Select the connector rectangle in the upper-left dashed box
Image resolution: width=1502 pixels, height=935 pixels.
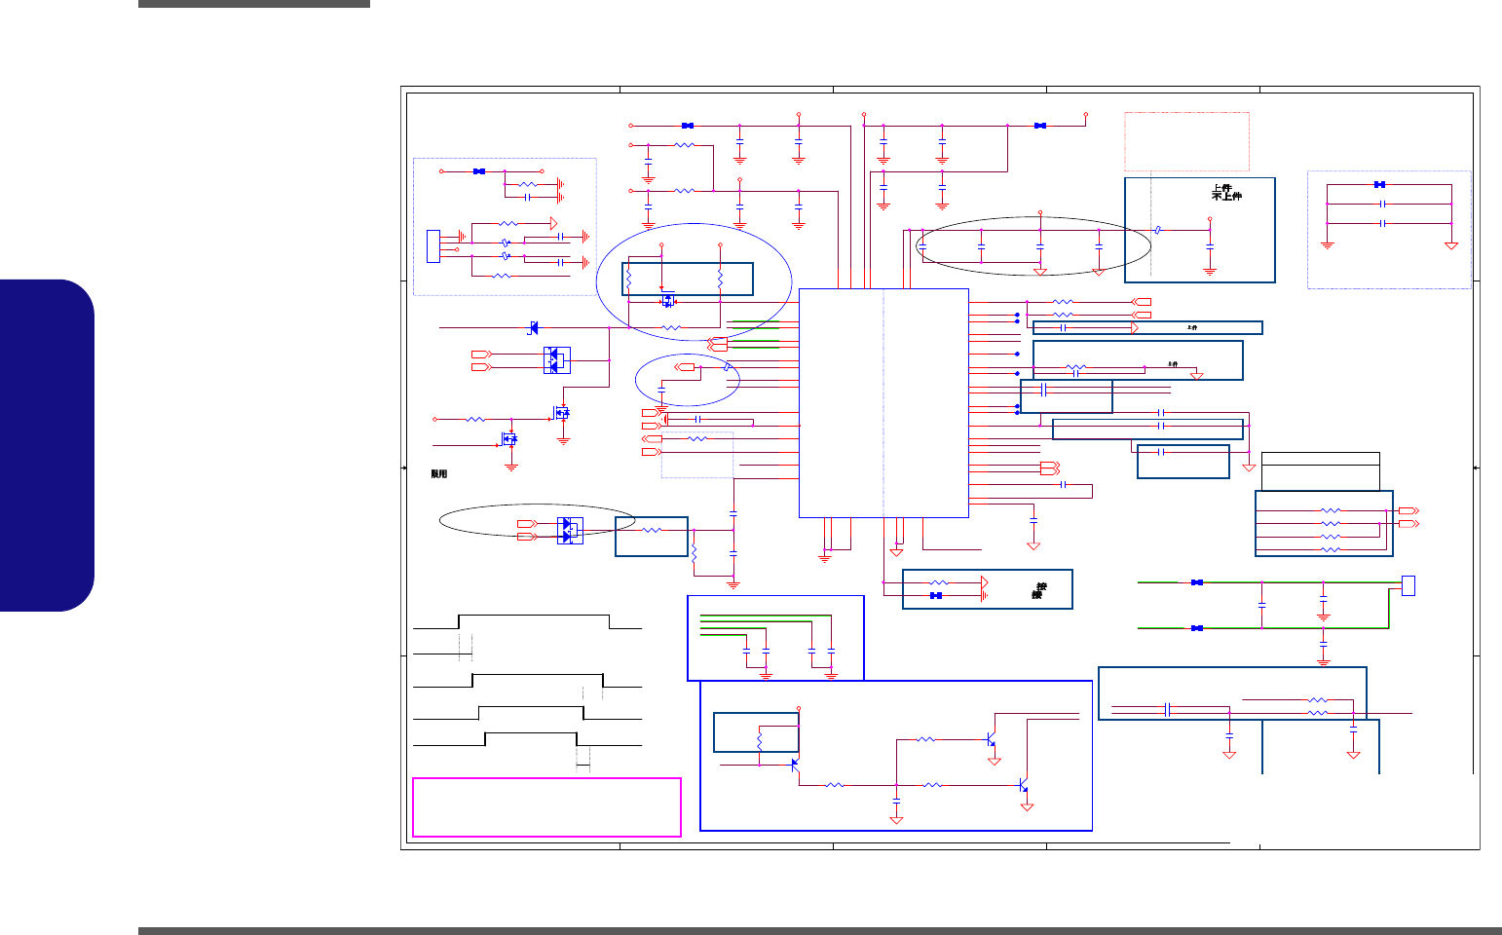[x=433, y=245]
